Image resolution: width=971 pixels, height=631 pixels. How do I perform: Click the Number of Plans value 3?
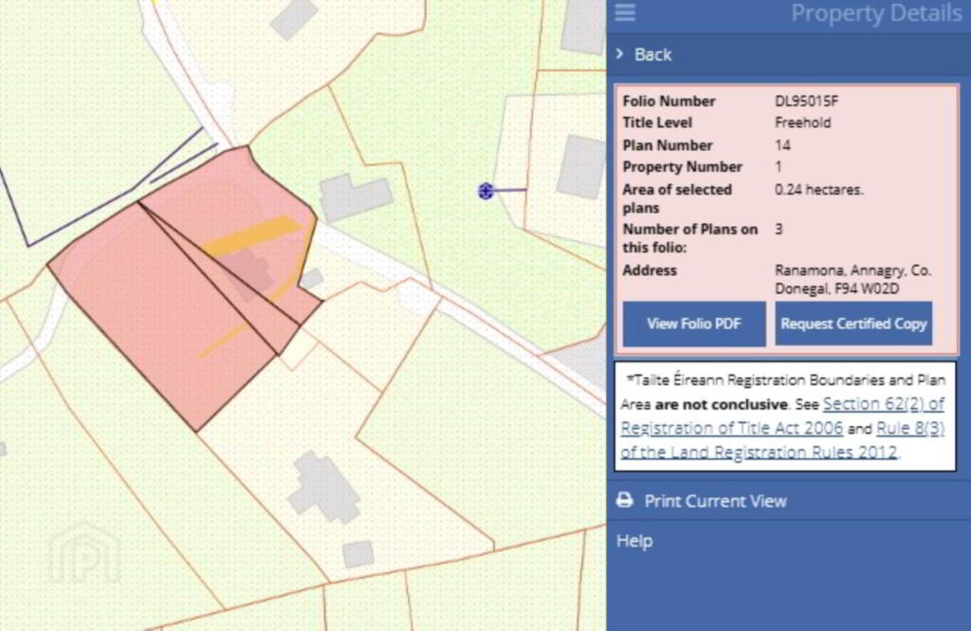[779, 230]
